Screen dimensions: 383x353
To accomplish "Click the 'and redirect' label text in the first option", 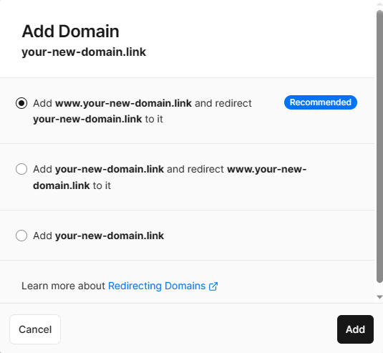I will pos(223,103).
